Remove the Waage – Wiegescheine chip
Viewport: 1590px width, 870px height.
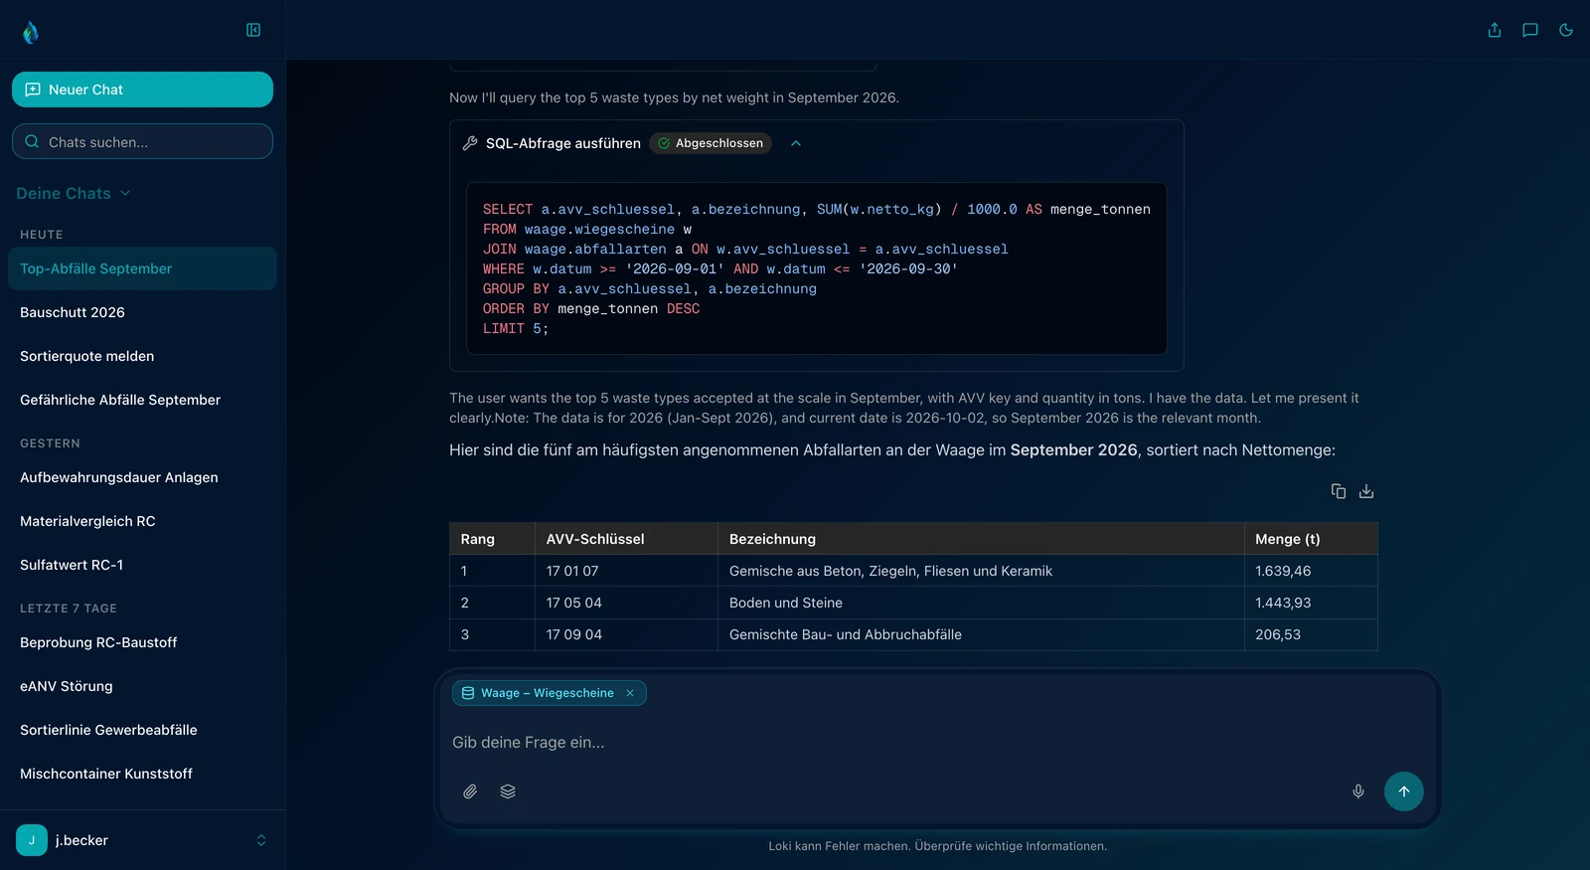click(x=630, y=693)
